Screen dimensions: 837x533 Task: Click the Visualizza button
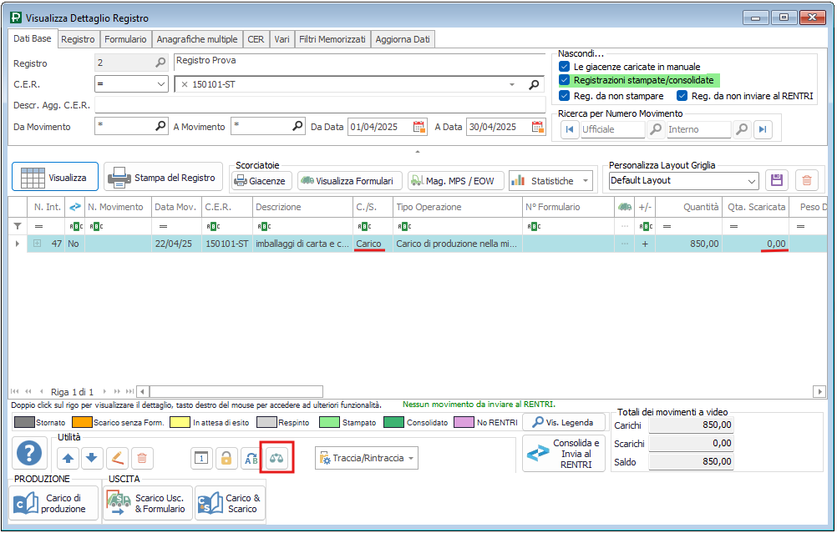pyautogui.click(x=55, y=178)
